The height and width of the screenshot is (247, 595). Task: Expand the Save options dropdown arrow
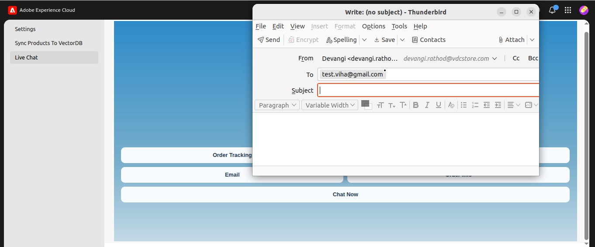(402, 40)
